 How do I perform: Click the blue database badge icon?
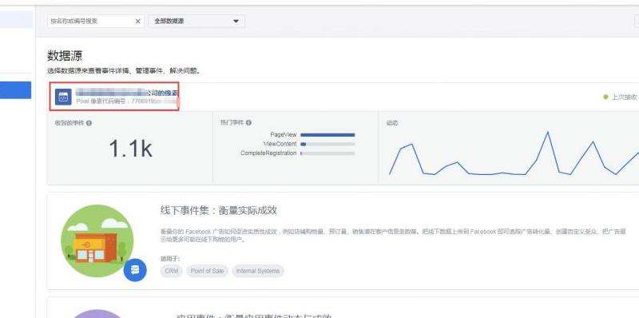click(135, 270)
